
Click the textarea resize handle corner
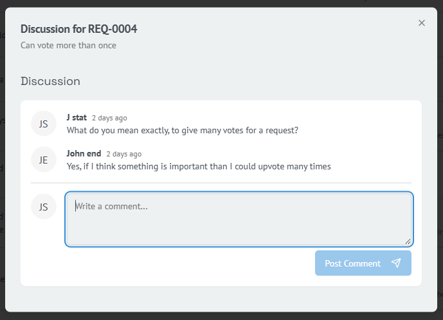pos(408,241)
